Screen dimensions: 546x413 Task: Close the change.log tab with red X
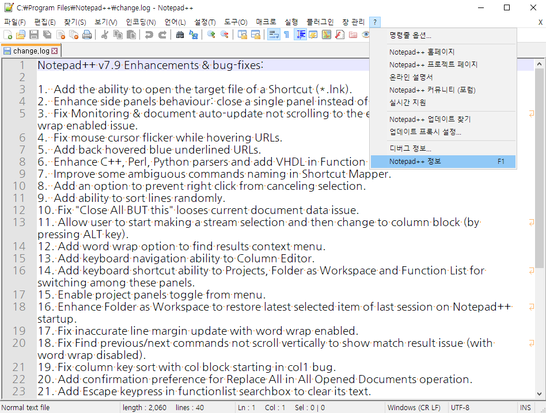[54, 51]
